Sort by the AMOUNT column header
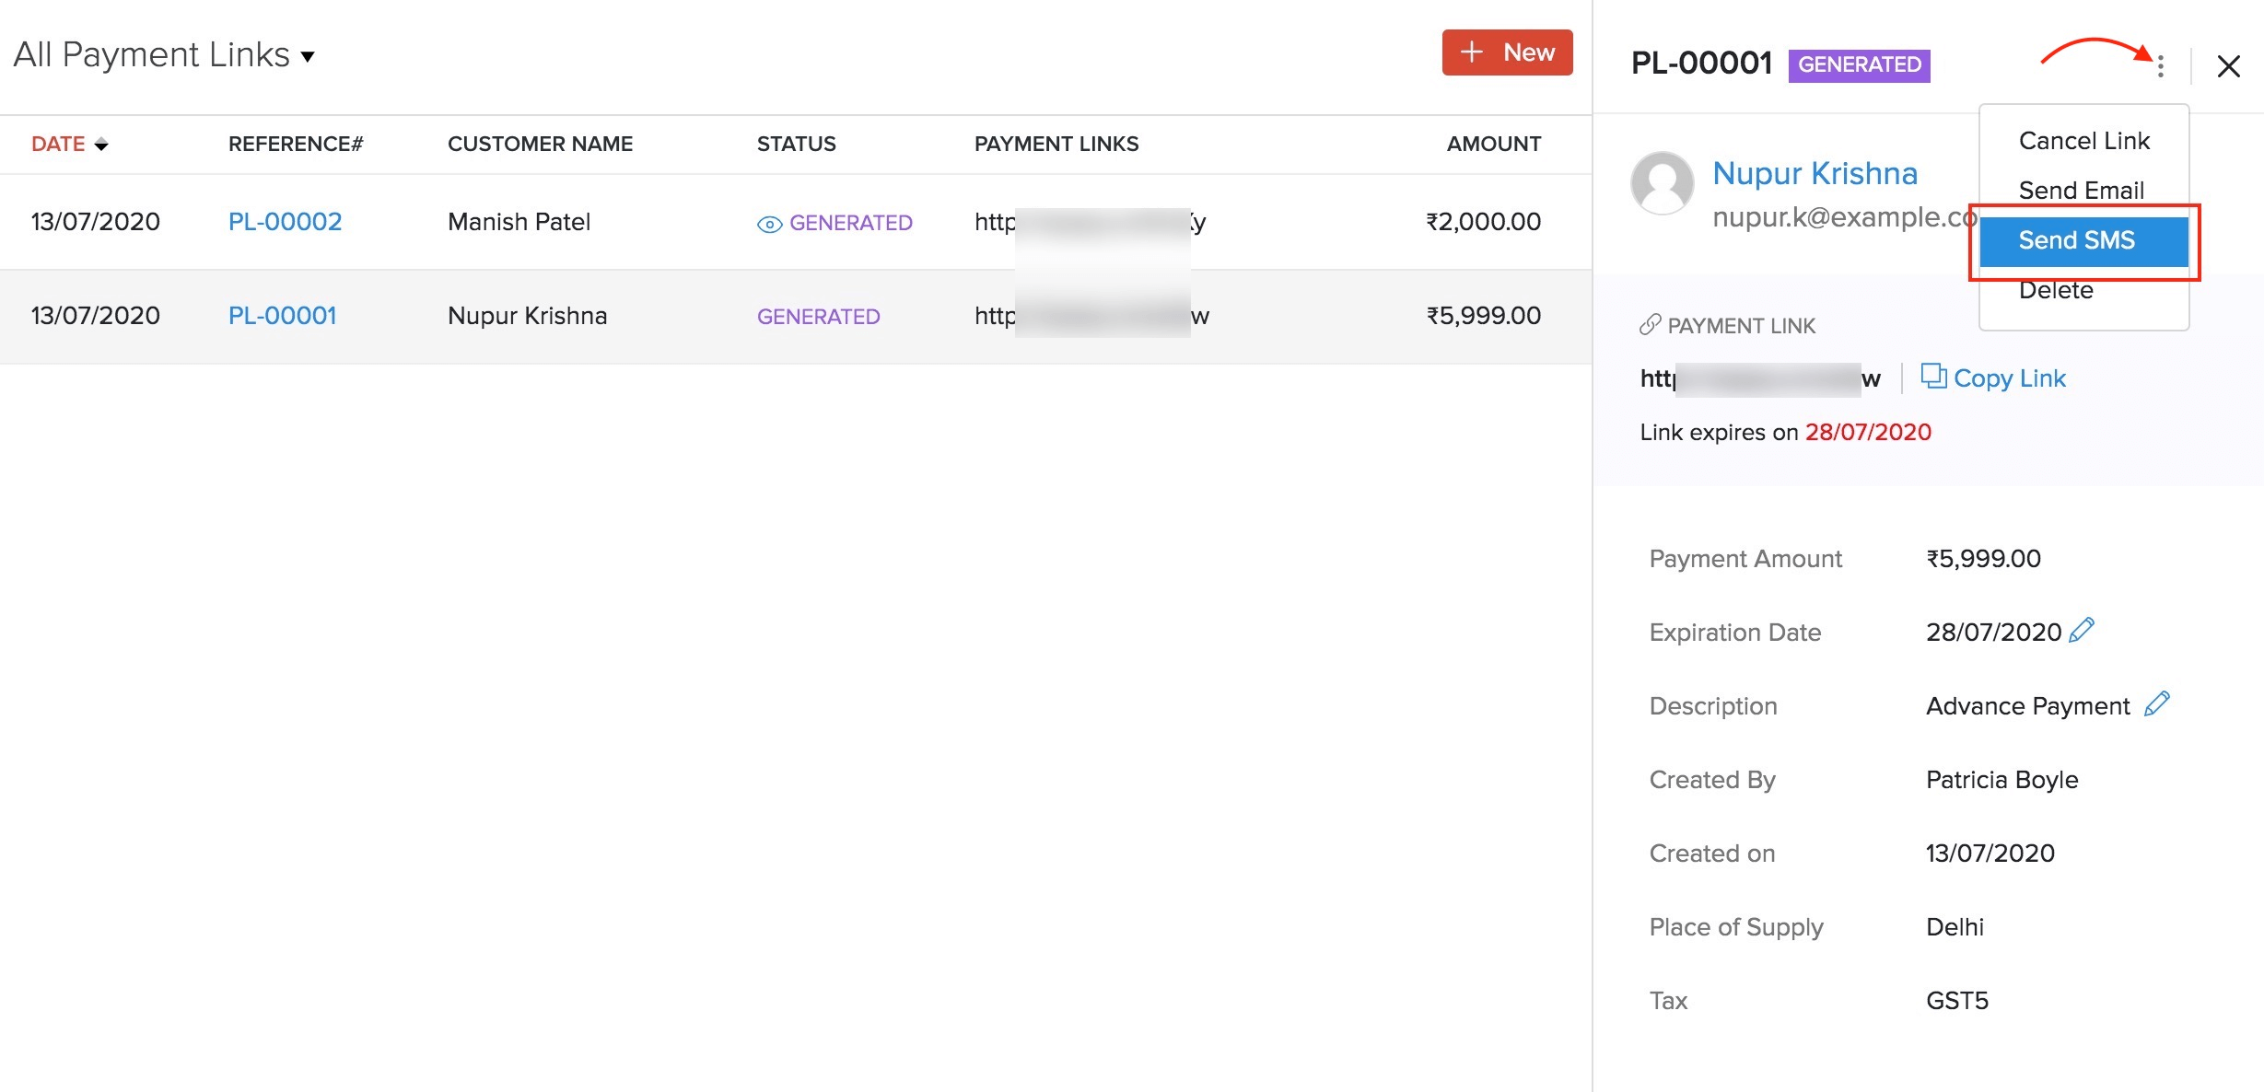The image size is (2264, 1092). 1493,144
